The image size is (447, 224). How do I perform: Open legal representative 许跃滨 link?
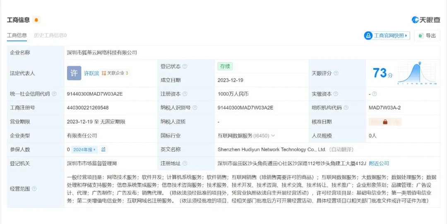(x=91, y=73)
